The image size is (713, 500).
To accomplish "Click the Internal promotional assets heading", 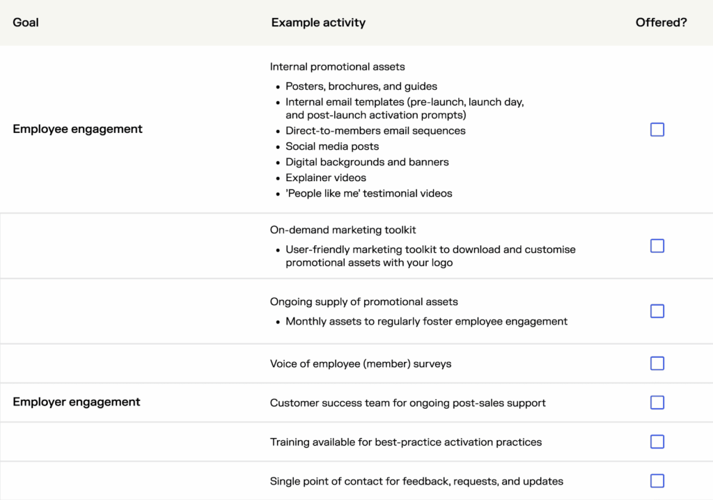I will coord(337,67).
